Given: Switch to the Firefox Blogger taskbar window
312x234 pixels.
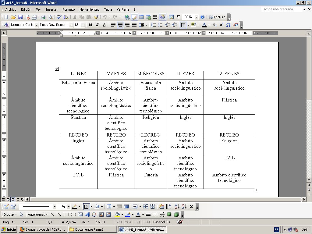Looking at the screenshot, I should point(43,229).
